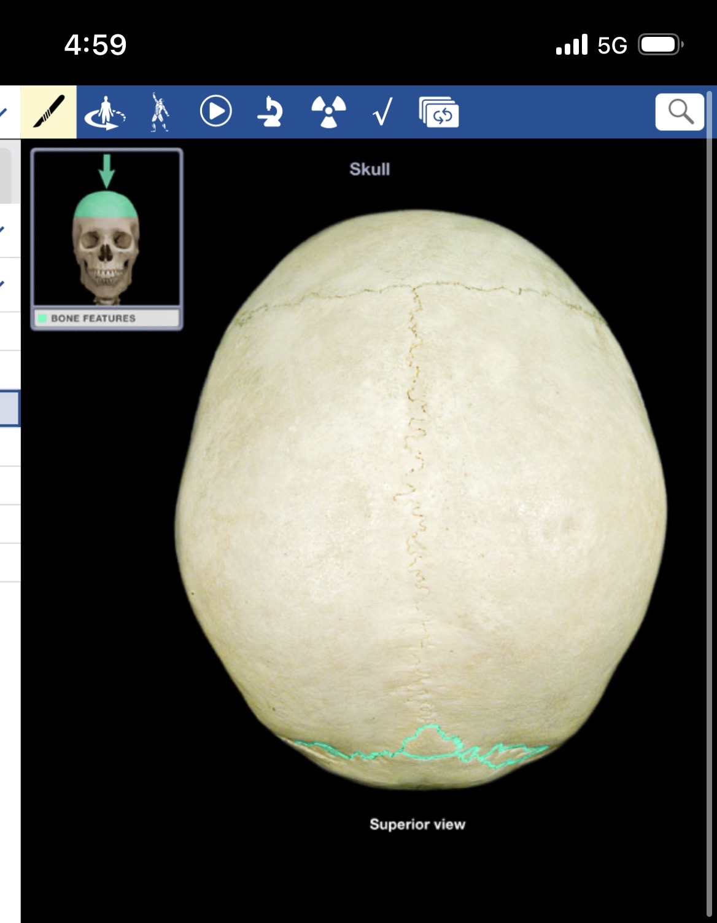Image resolution: width=717 pixels, height=923 pixels.
Task: Select the scalpel dissection tool
Action: [49, 112]
